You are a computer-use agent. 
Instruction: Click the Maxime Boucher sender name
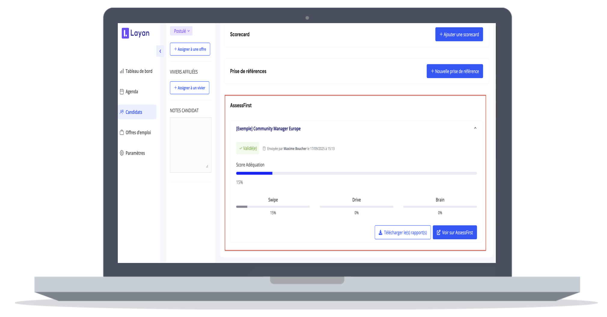[295, 149]
